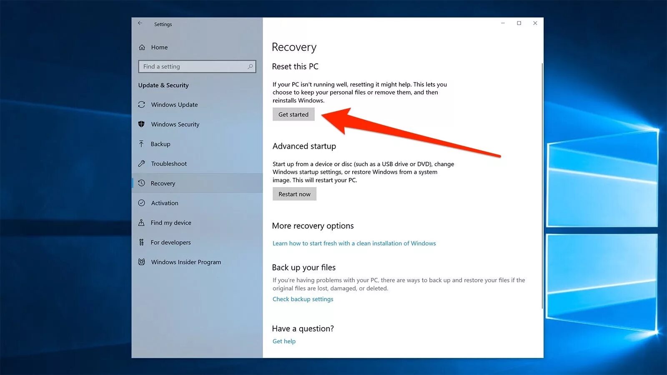667x375 pixels.
Task: Open Check backup settings link
Action: 303,299
